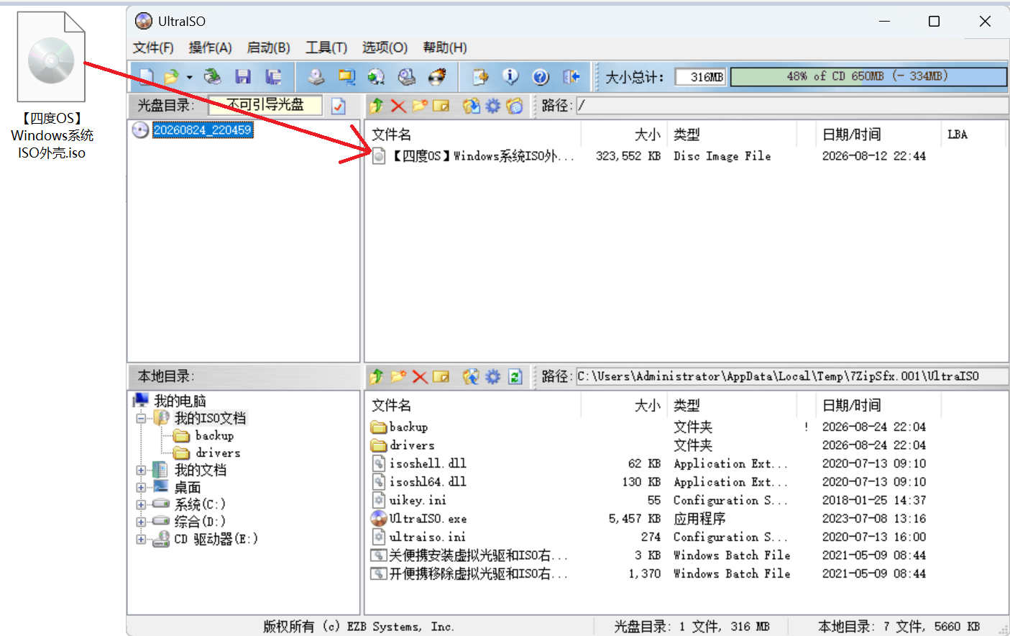Click the 不可引导光盘 boot status box

pos(265,105)
